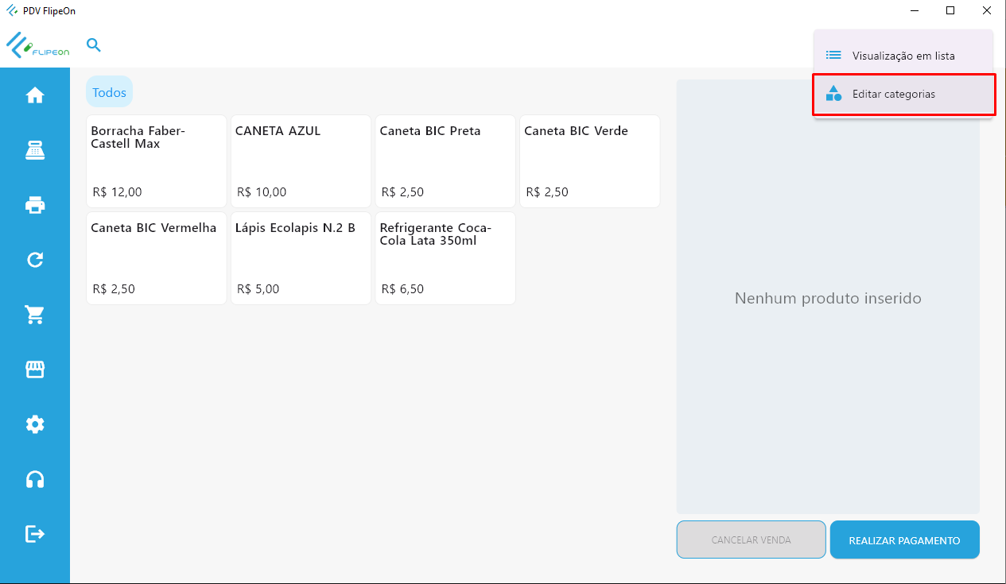Click the printer icon in sidebar
The image size is (1006, 584).
point(35,205)
